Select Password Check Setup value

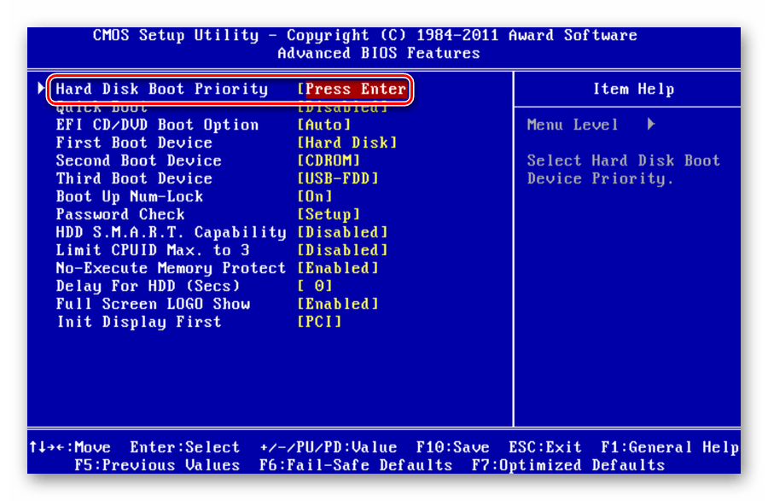[329, 214]
